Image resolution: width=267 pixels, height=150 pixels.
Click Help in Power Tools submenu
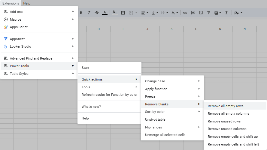tap(110, 118)
